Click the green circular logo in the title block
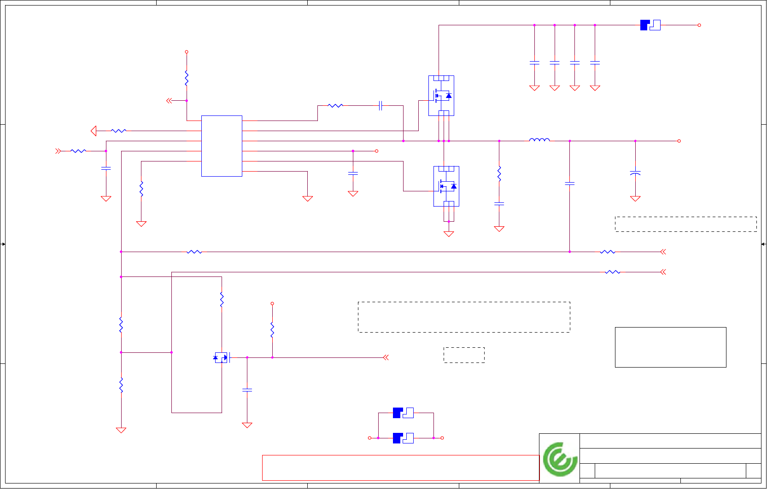Image resolution: width=767 pixels, height=489 pixels. [560, 459]
